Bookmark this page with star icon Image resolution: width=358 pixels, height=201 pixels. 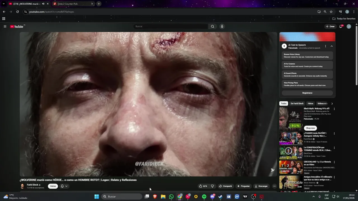pyautogui.click(x=331, y=12)
